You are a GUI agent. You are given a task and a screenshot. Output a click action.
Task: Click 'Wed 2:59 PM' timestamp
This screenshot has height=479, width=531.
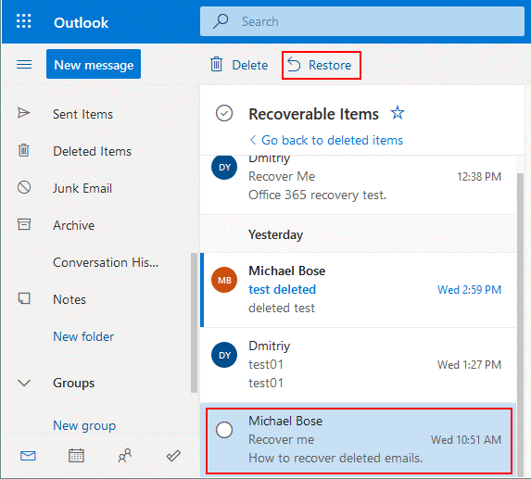[469, 290]
